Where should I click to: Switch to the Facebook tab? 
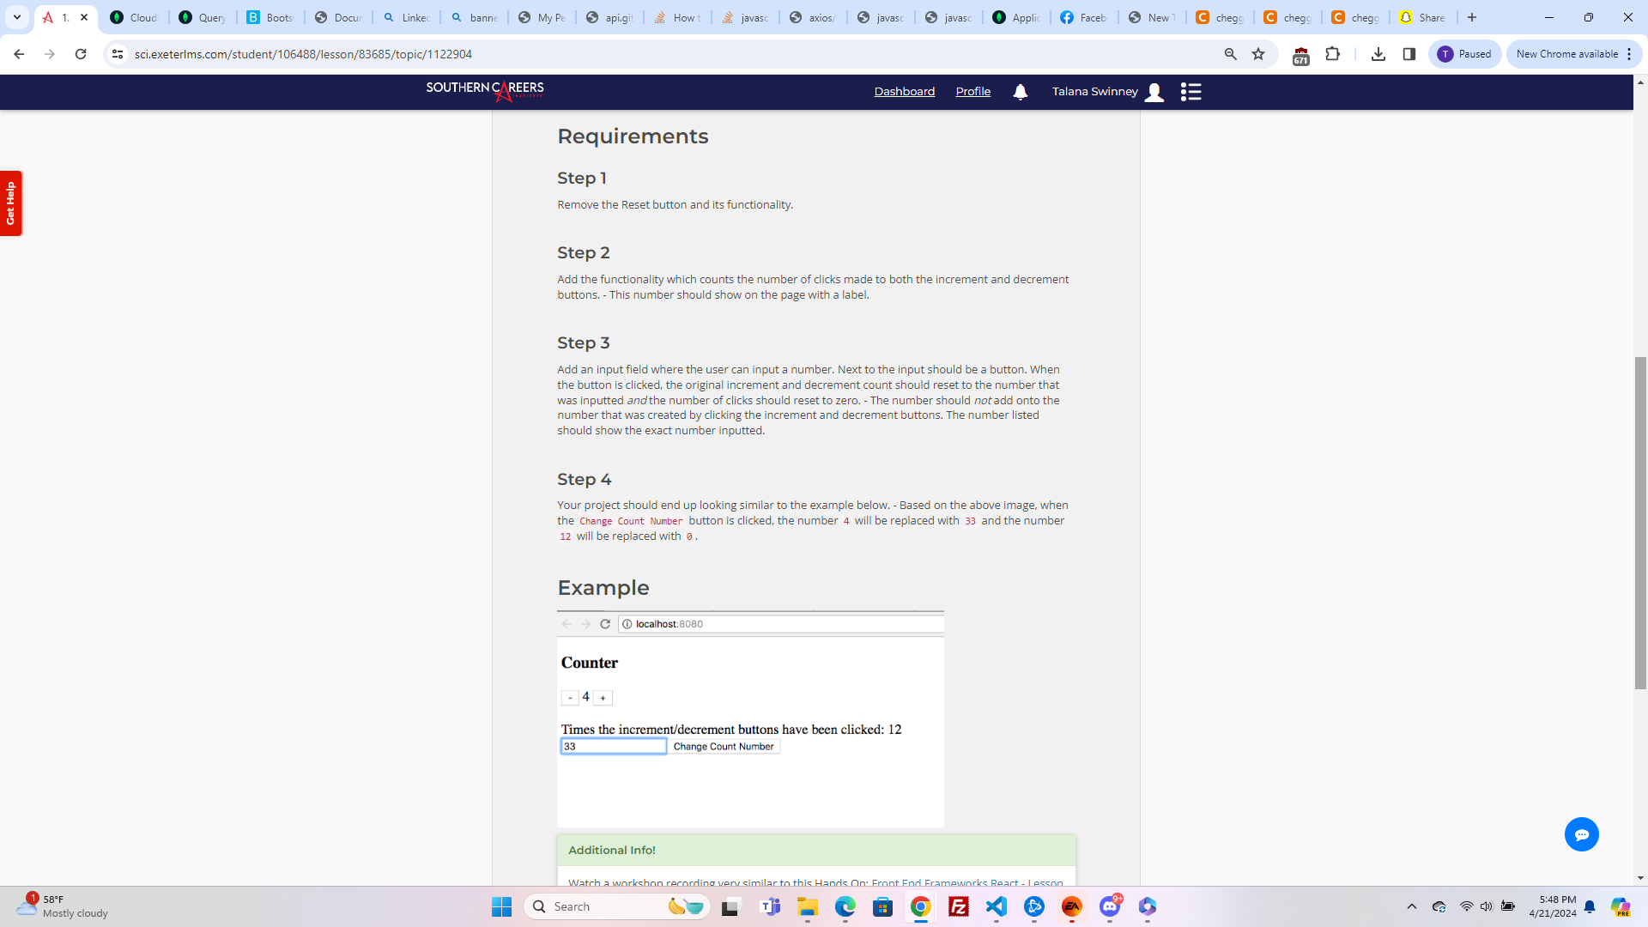pos(1083,17)
